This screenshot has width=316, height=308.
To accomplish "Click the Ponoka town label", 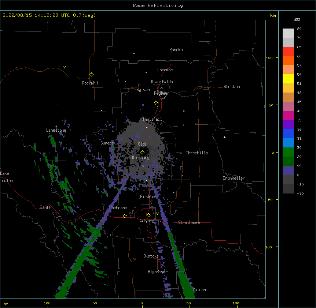I will 176,50.
